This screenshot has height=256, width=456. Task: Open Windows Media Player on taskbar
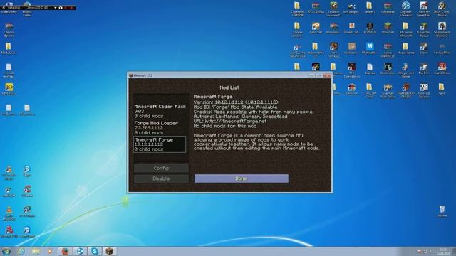coord(51,251)
